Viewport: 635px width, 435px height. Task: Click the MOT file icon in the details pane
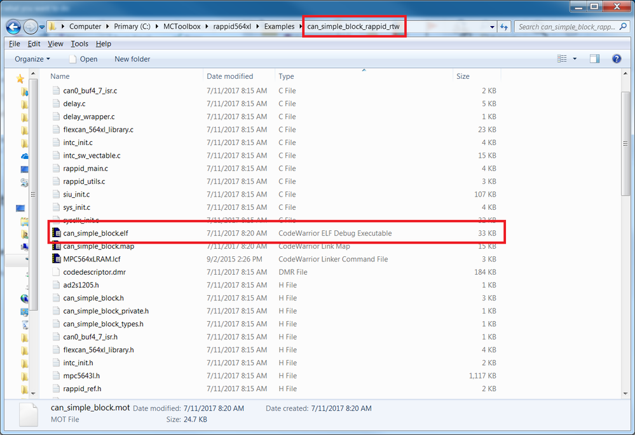tap(29, 415)
